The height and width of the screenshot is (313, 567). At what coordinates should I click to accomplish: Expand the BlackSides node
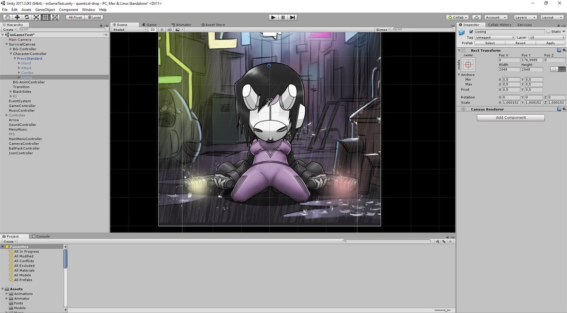tap(11, 92)
